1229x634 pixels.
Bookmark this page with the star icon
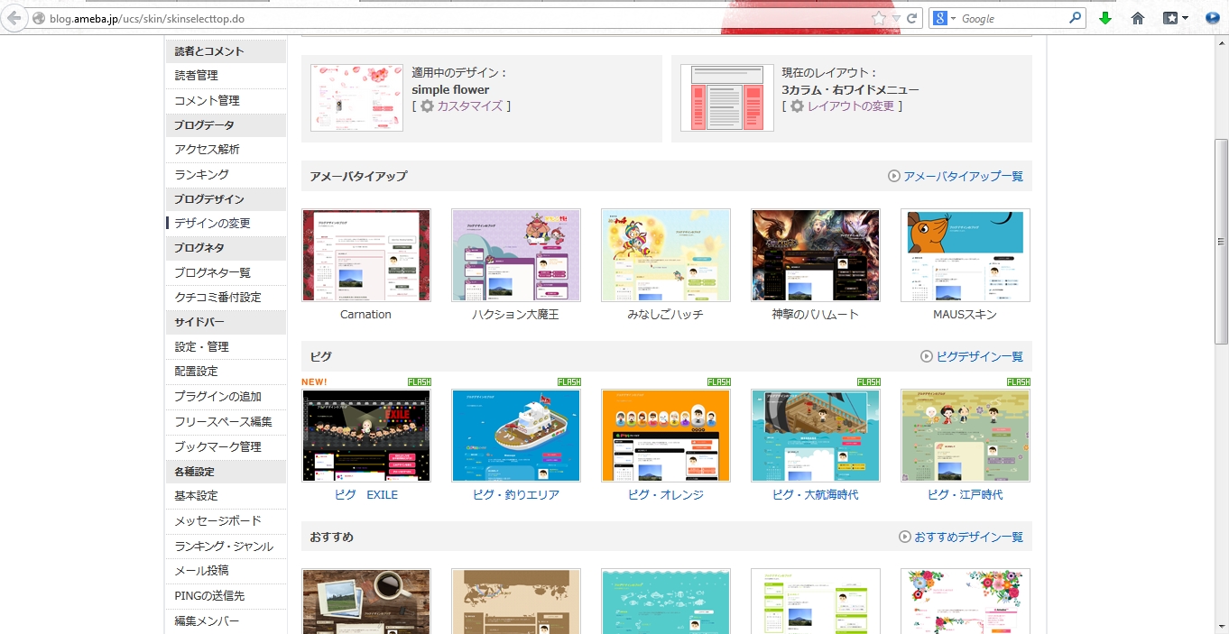[x=879, y=18]
